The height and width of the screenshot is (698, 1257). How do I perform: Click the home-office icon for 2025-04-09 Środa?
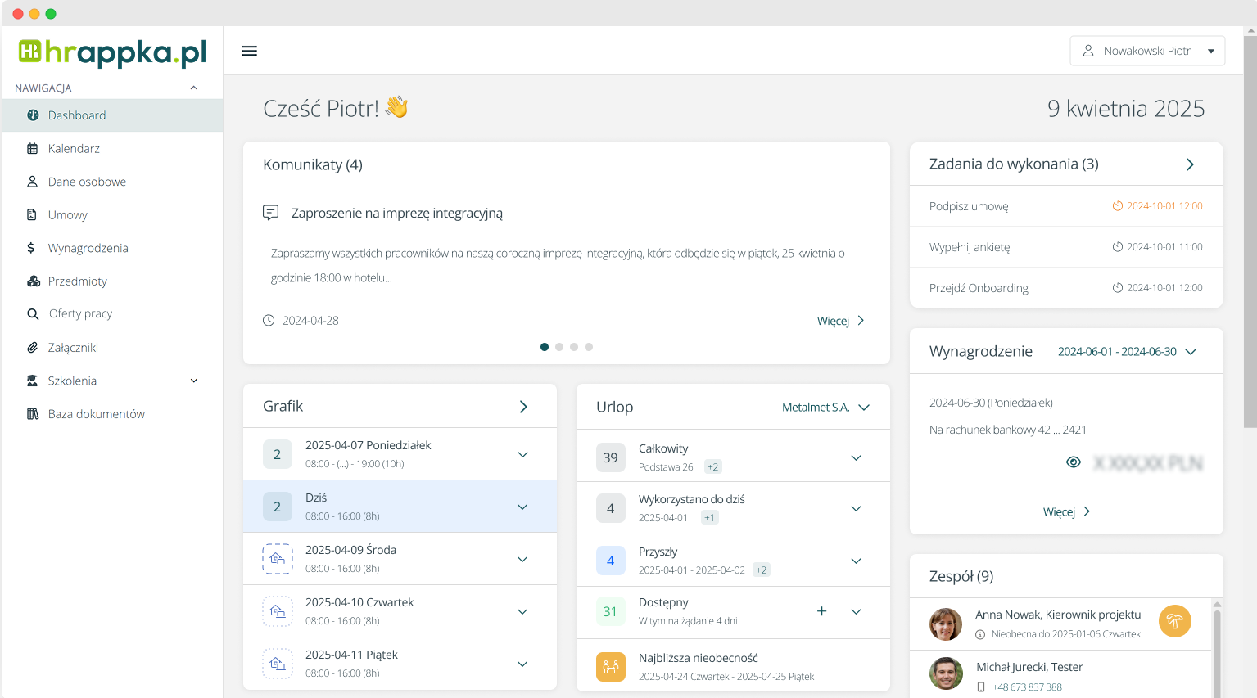278,559
